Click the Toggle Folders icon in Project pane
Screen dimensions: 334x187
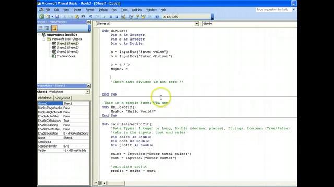tap(54, 28)
